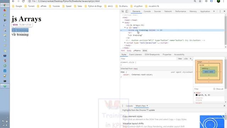Image resolution: width=227 pixels, height=128 pixels.
Task: Select Properties sub-tab
Action: tap(167, 54)
